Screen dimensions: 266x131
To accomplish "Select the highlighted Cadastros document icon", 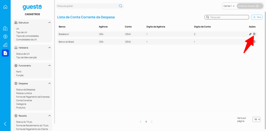I will [5, 53].
